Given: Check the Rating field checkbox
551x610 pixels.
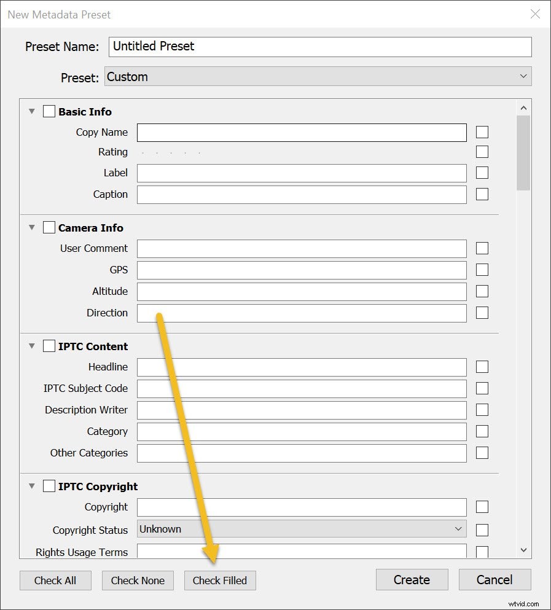Looking at the screenshot, I should (x=482, y=151).
